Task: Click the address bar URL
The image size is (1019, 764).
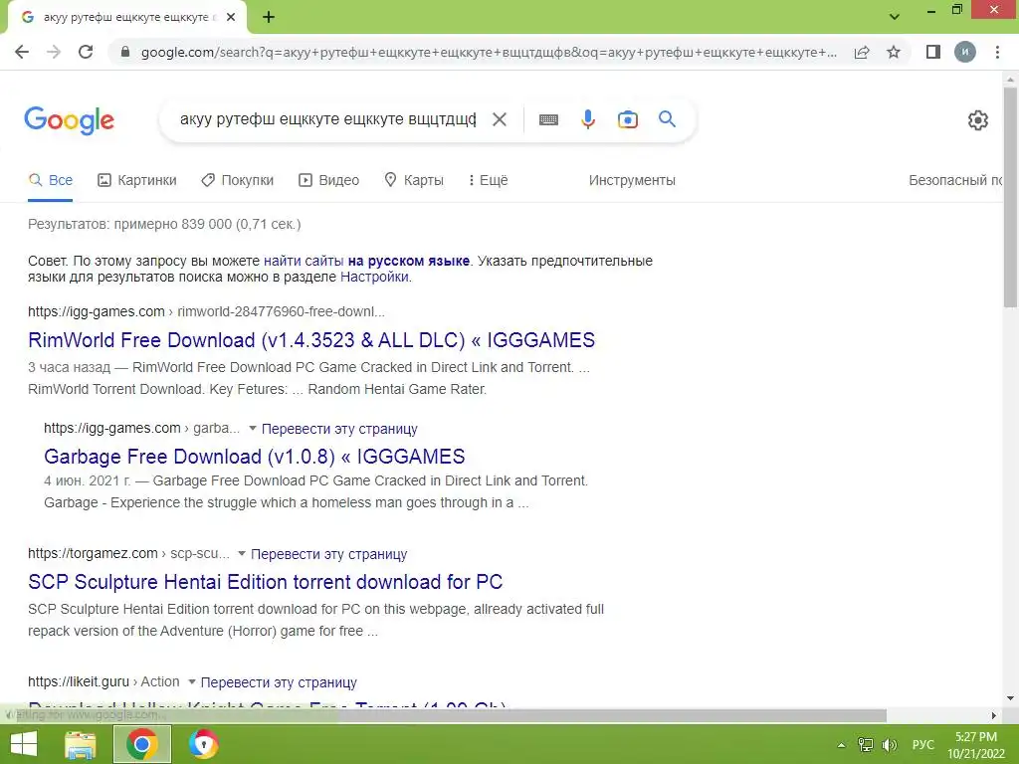Action: 489,52
